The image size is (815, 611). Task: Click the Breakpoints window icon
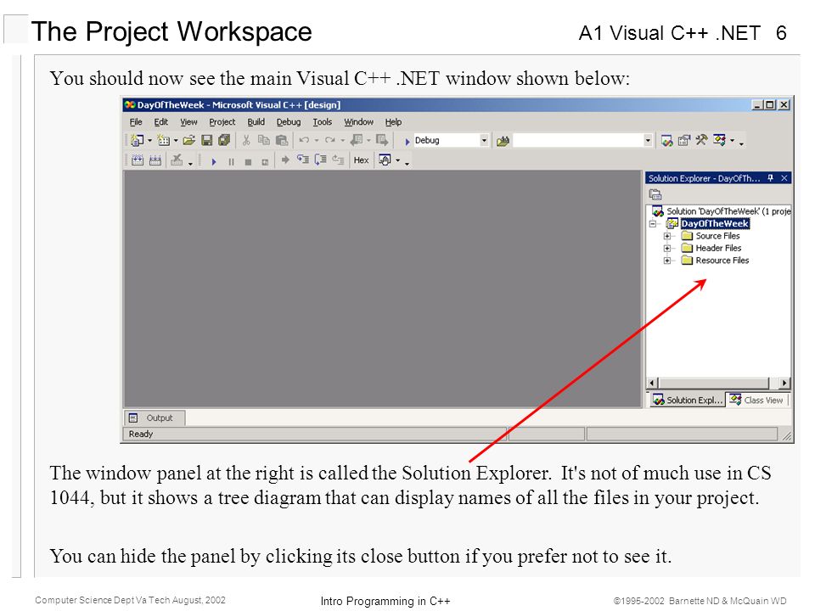coord(385,160)
